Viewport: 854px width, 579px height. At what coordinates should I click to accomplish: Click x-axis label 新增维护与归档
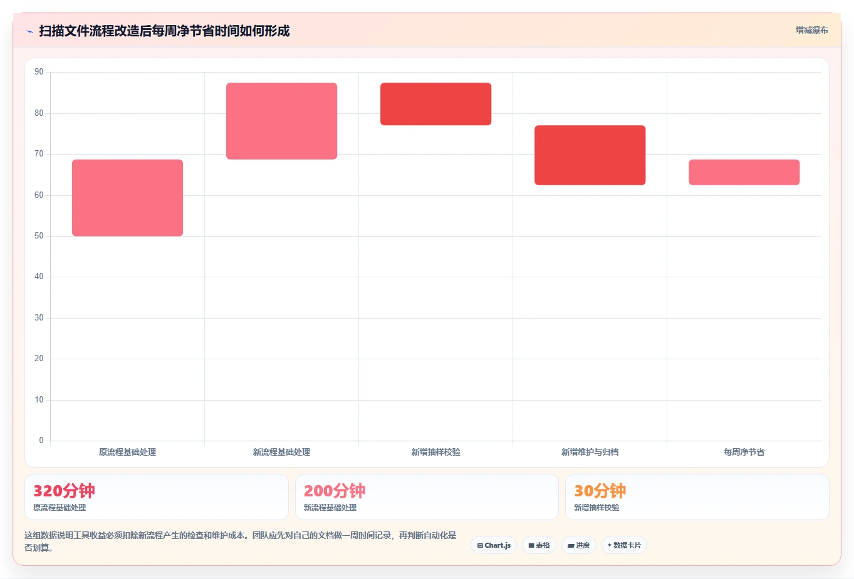pyautogui.click(x=590, y=452)
